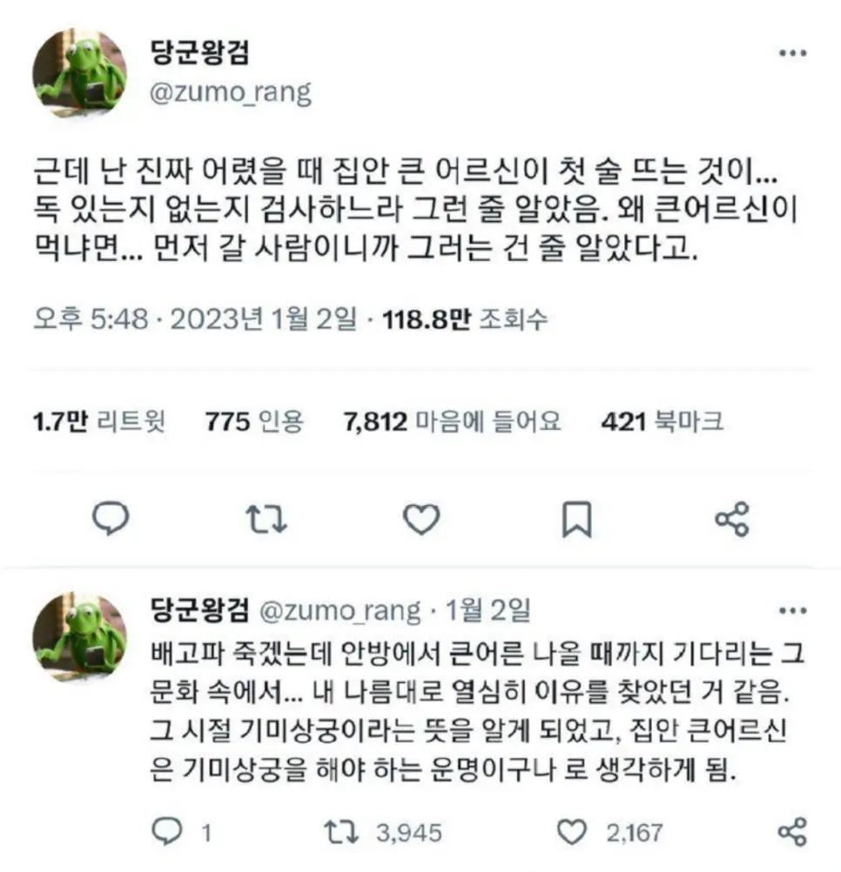Share the reply tweet
The height and width of the screenshot is (872, 841).
[x=792, y=832]
